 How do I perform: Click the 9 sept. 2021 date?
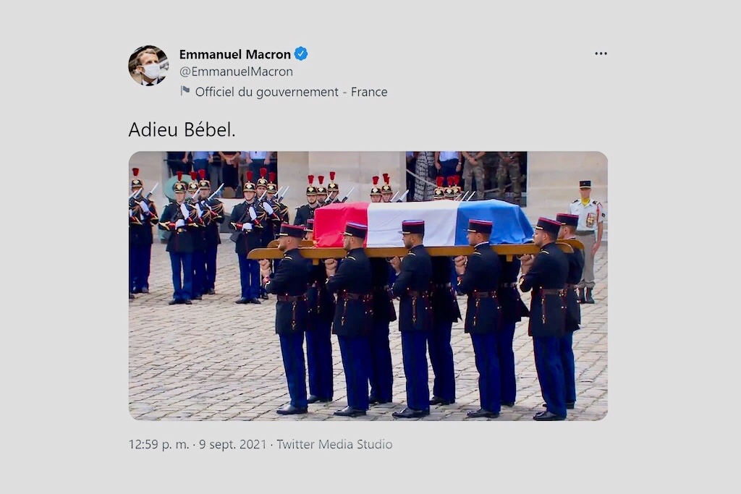(232, 444)
